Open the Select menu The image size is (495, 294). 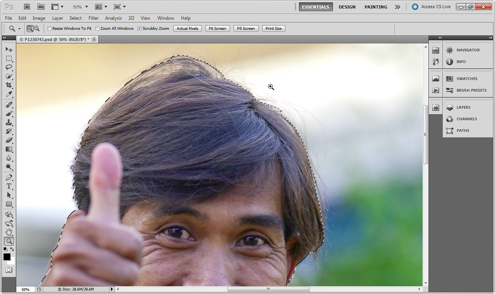click(75, 18)
